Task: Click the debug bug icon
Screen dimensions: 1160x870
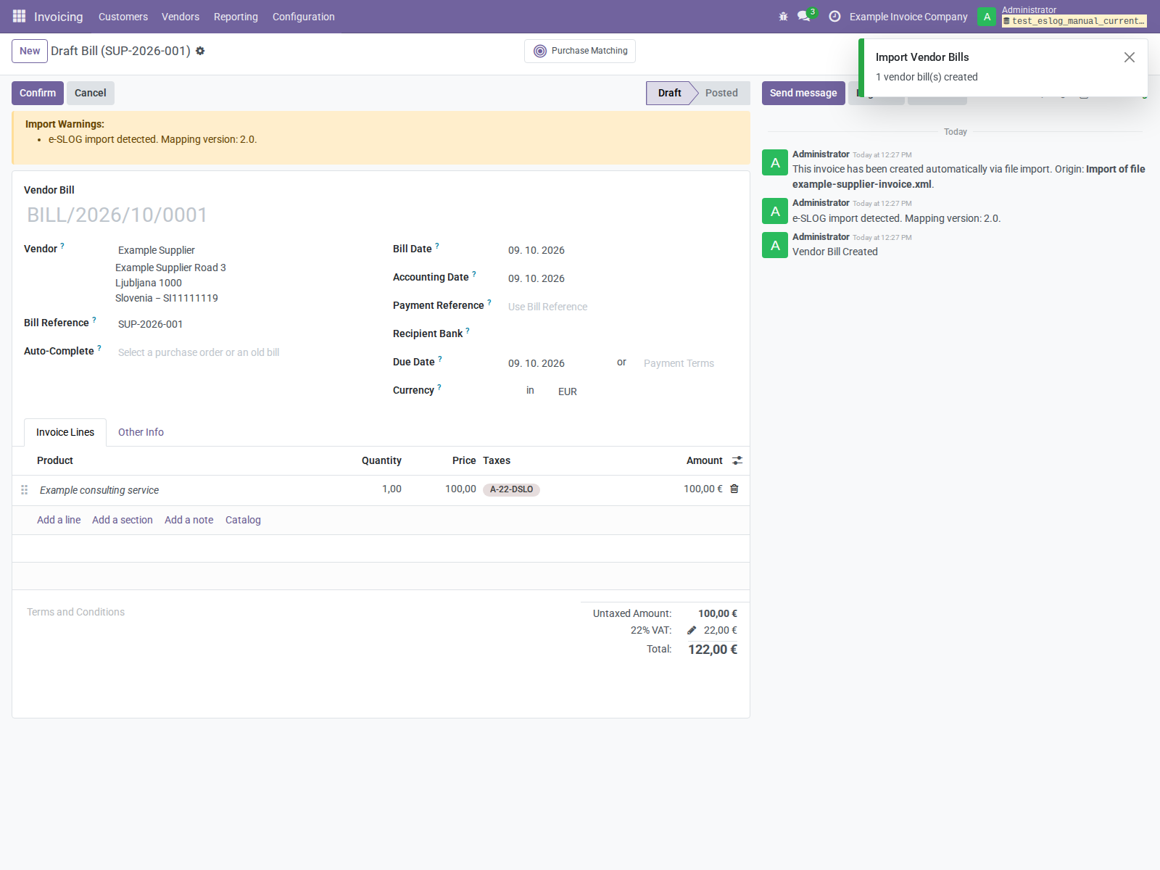Action: click(783, 16)
